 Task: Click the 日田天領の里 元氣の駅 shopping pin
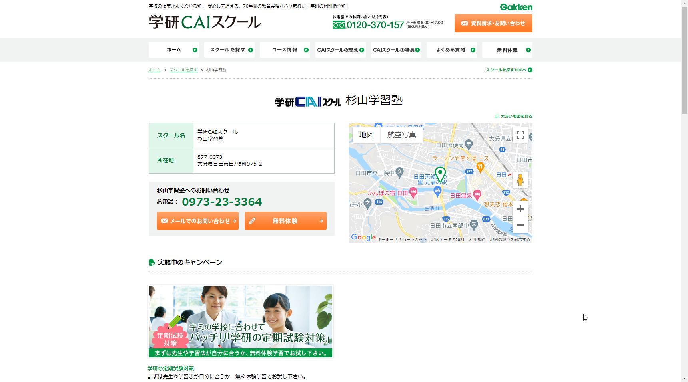pyautogui.click(x=438, y=191)
